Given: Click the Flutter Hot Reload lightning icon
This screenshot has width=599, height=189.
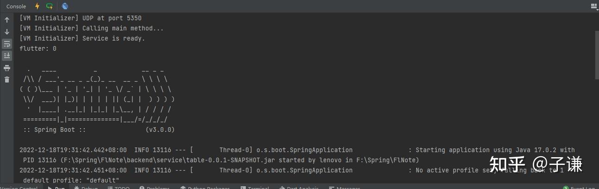Looking at the screenshot, I should tap(37, 6).
